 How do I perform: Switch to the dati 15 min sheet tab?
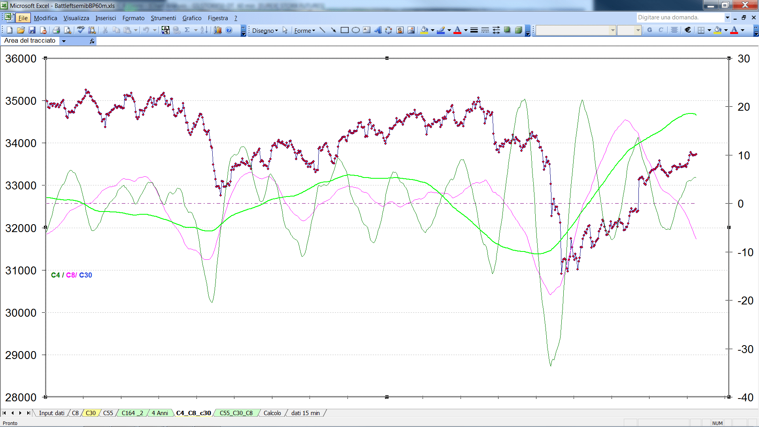[x=306, y=413]
